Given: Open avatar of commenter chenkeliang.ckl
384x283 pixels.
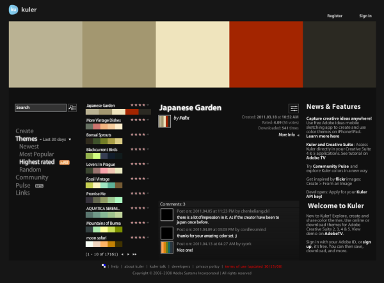Looking at the screenshot, I should tap(167, 214).
